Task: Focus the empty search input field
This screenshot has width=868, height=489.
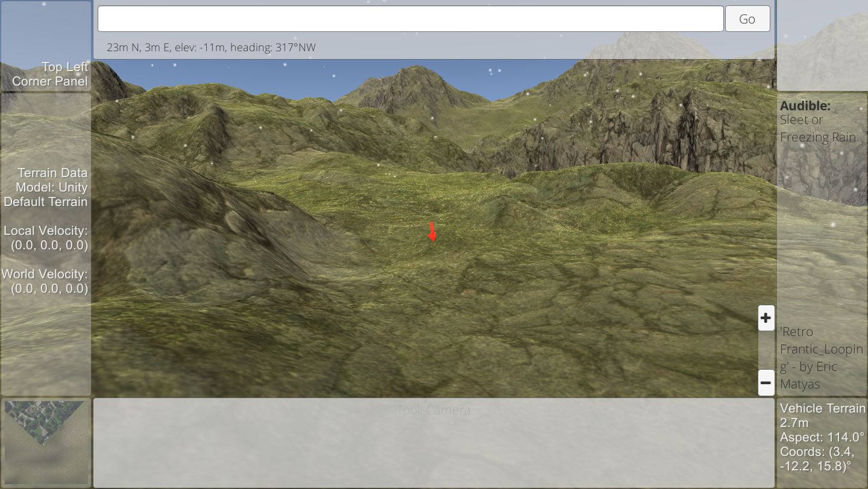Action: pyautogui.click(x=410, y=19)
